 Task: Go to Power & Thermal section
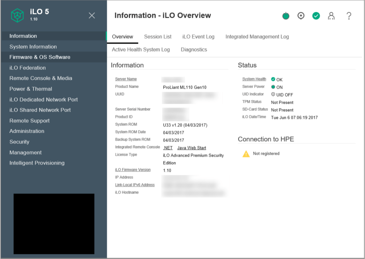[31, 89]
